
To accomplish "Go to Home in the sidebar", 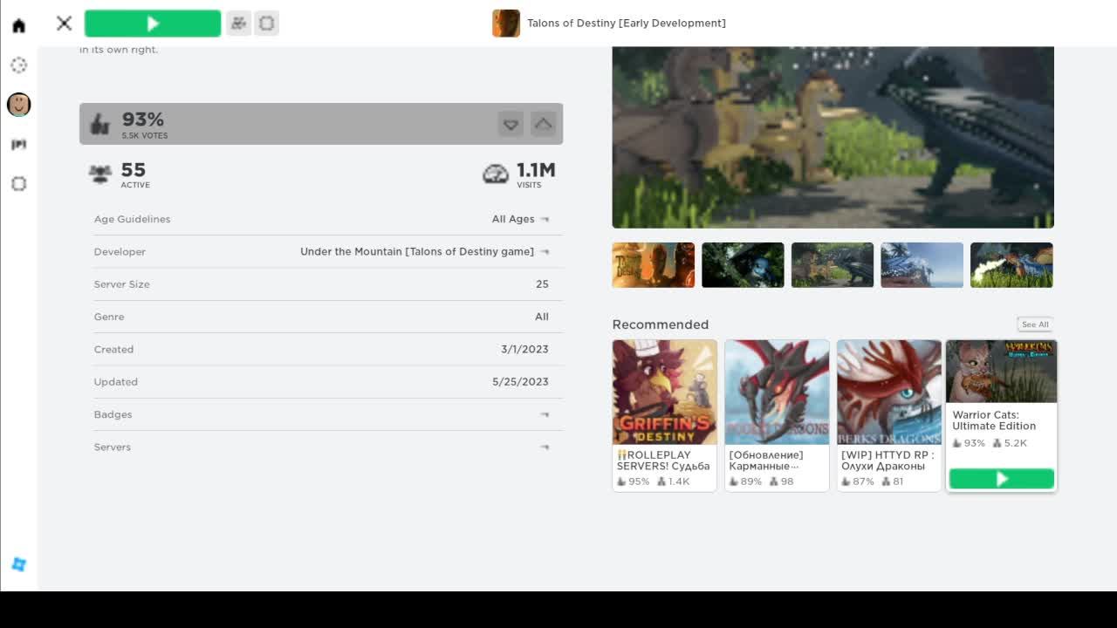I will (18, 25).
